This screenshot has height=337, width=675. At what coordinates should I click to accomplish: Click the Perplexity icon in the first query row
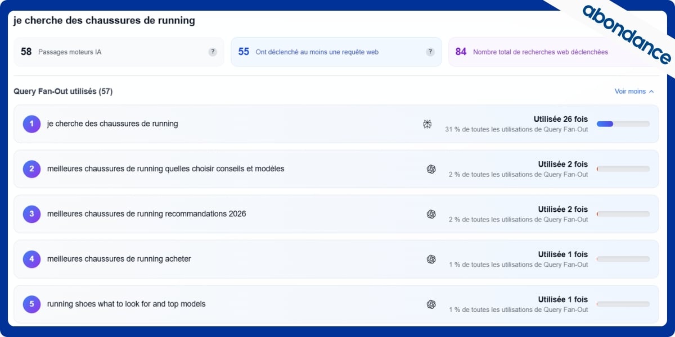click(427, 124)
